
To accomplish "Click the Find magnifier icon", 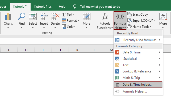I will [x=22, y=16].
